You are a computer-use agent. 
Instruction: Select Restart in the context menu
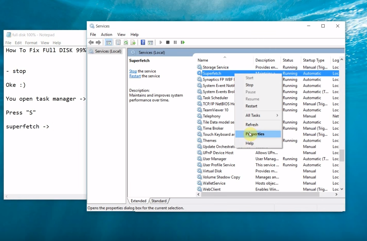[251, 106]
